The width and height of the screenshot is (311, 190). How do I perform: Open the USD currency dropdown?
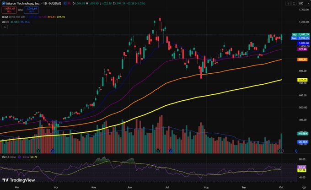click(304, 3)
